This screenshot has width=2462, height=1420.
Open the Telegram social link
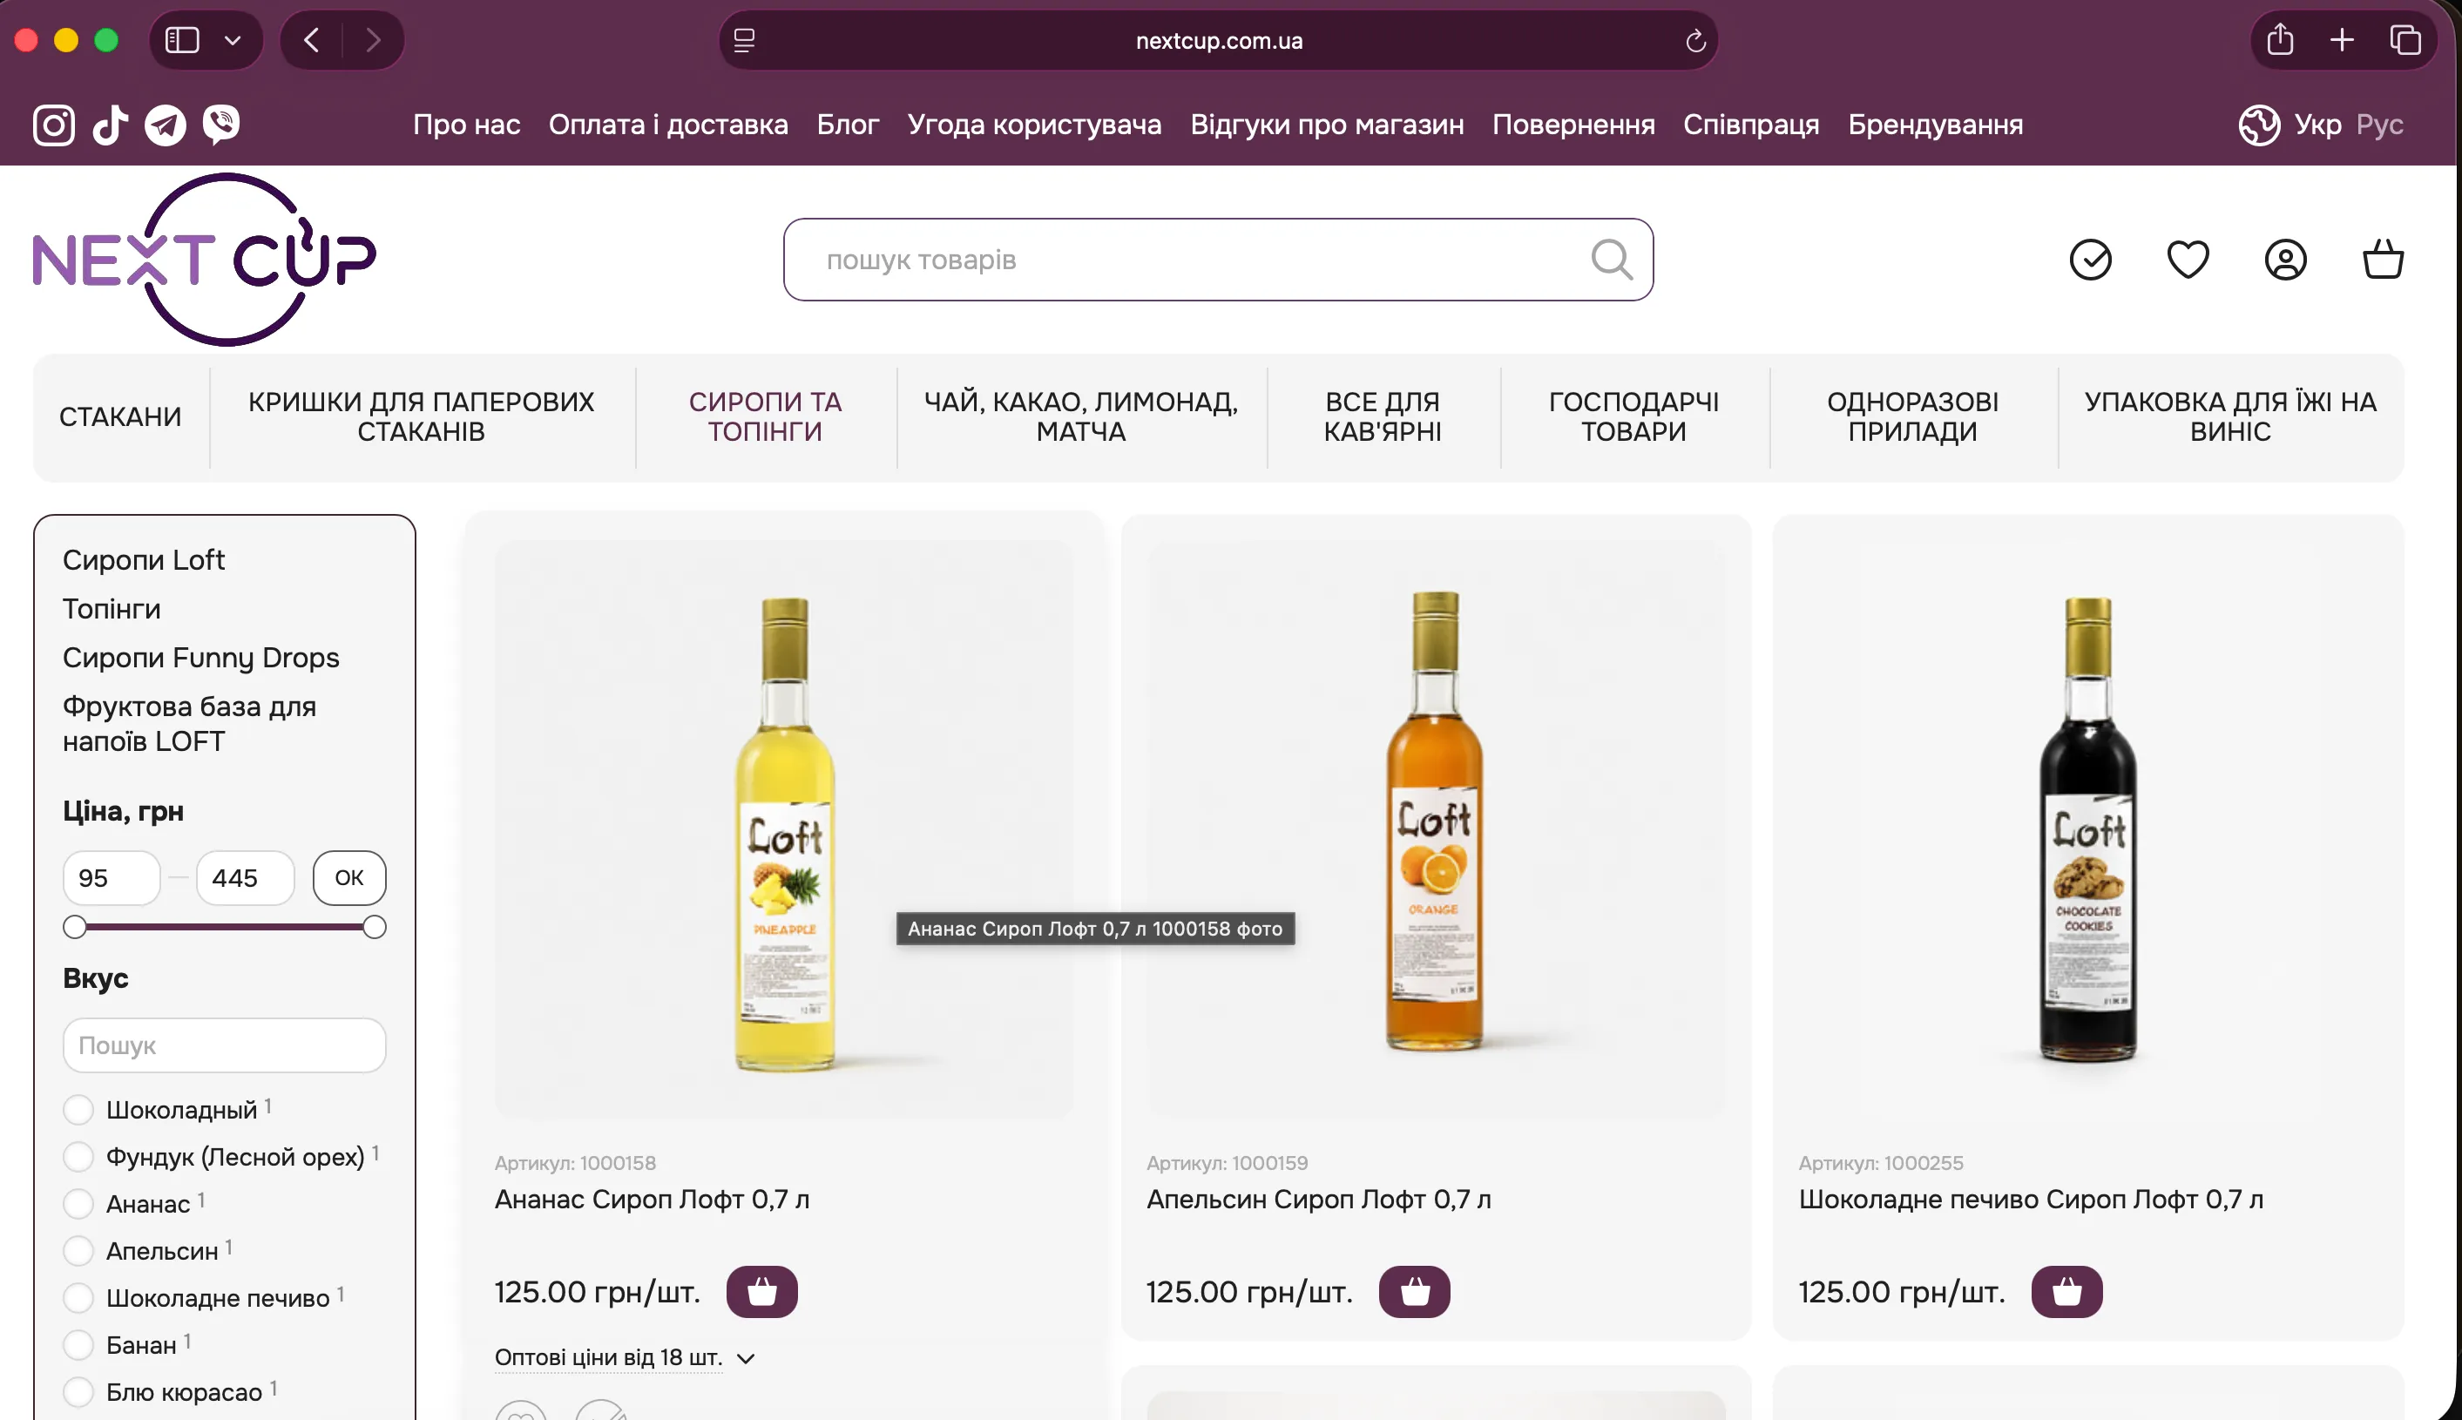click(166, 125)
